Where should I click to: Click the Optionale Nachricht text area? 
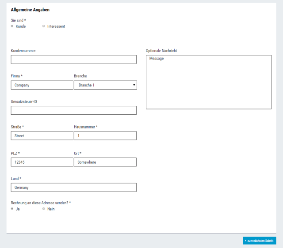pyautogui.click(x=208, y=82)
